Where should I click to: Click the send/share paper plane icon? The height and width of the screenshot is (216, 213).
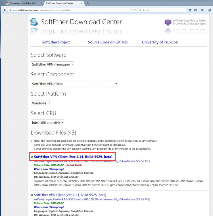click(x=209, y=10)
